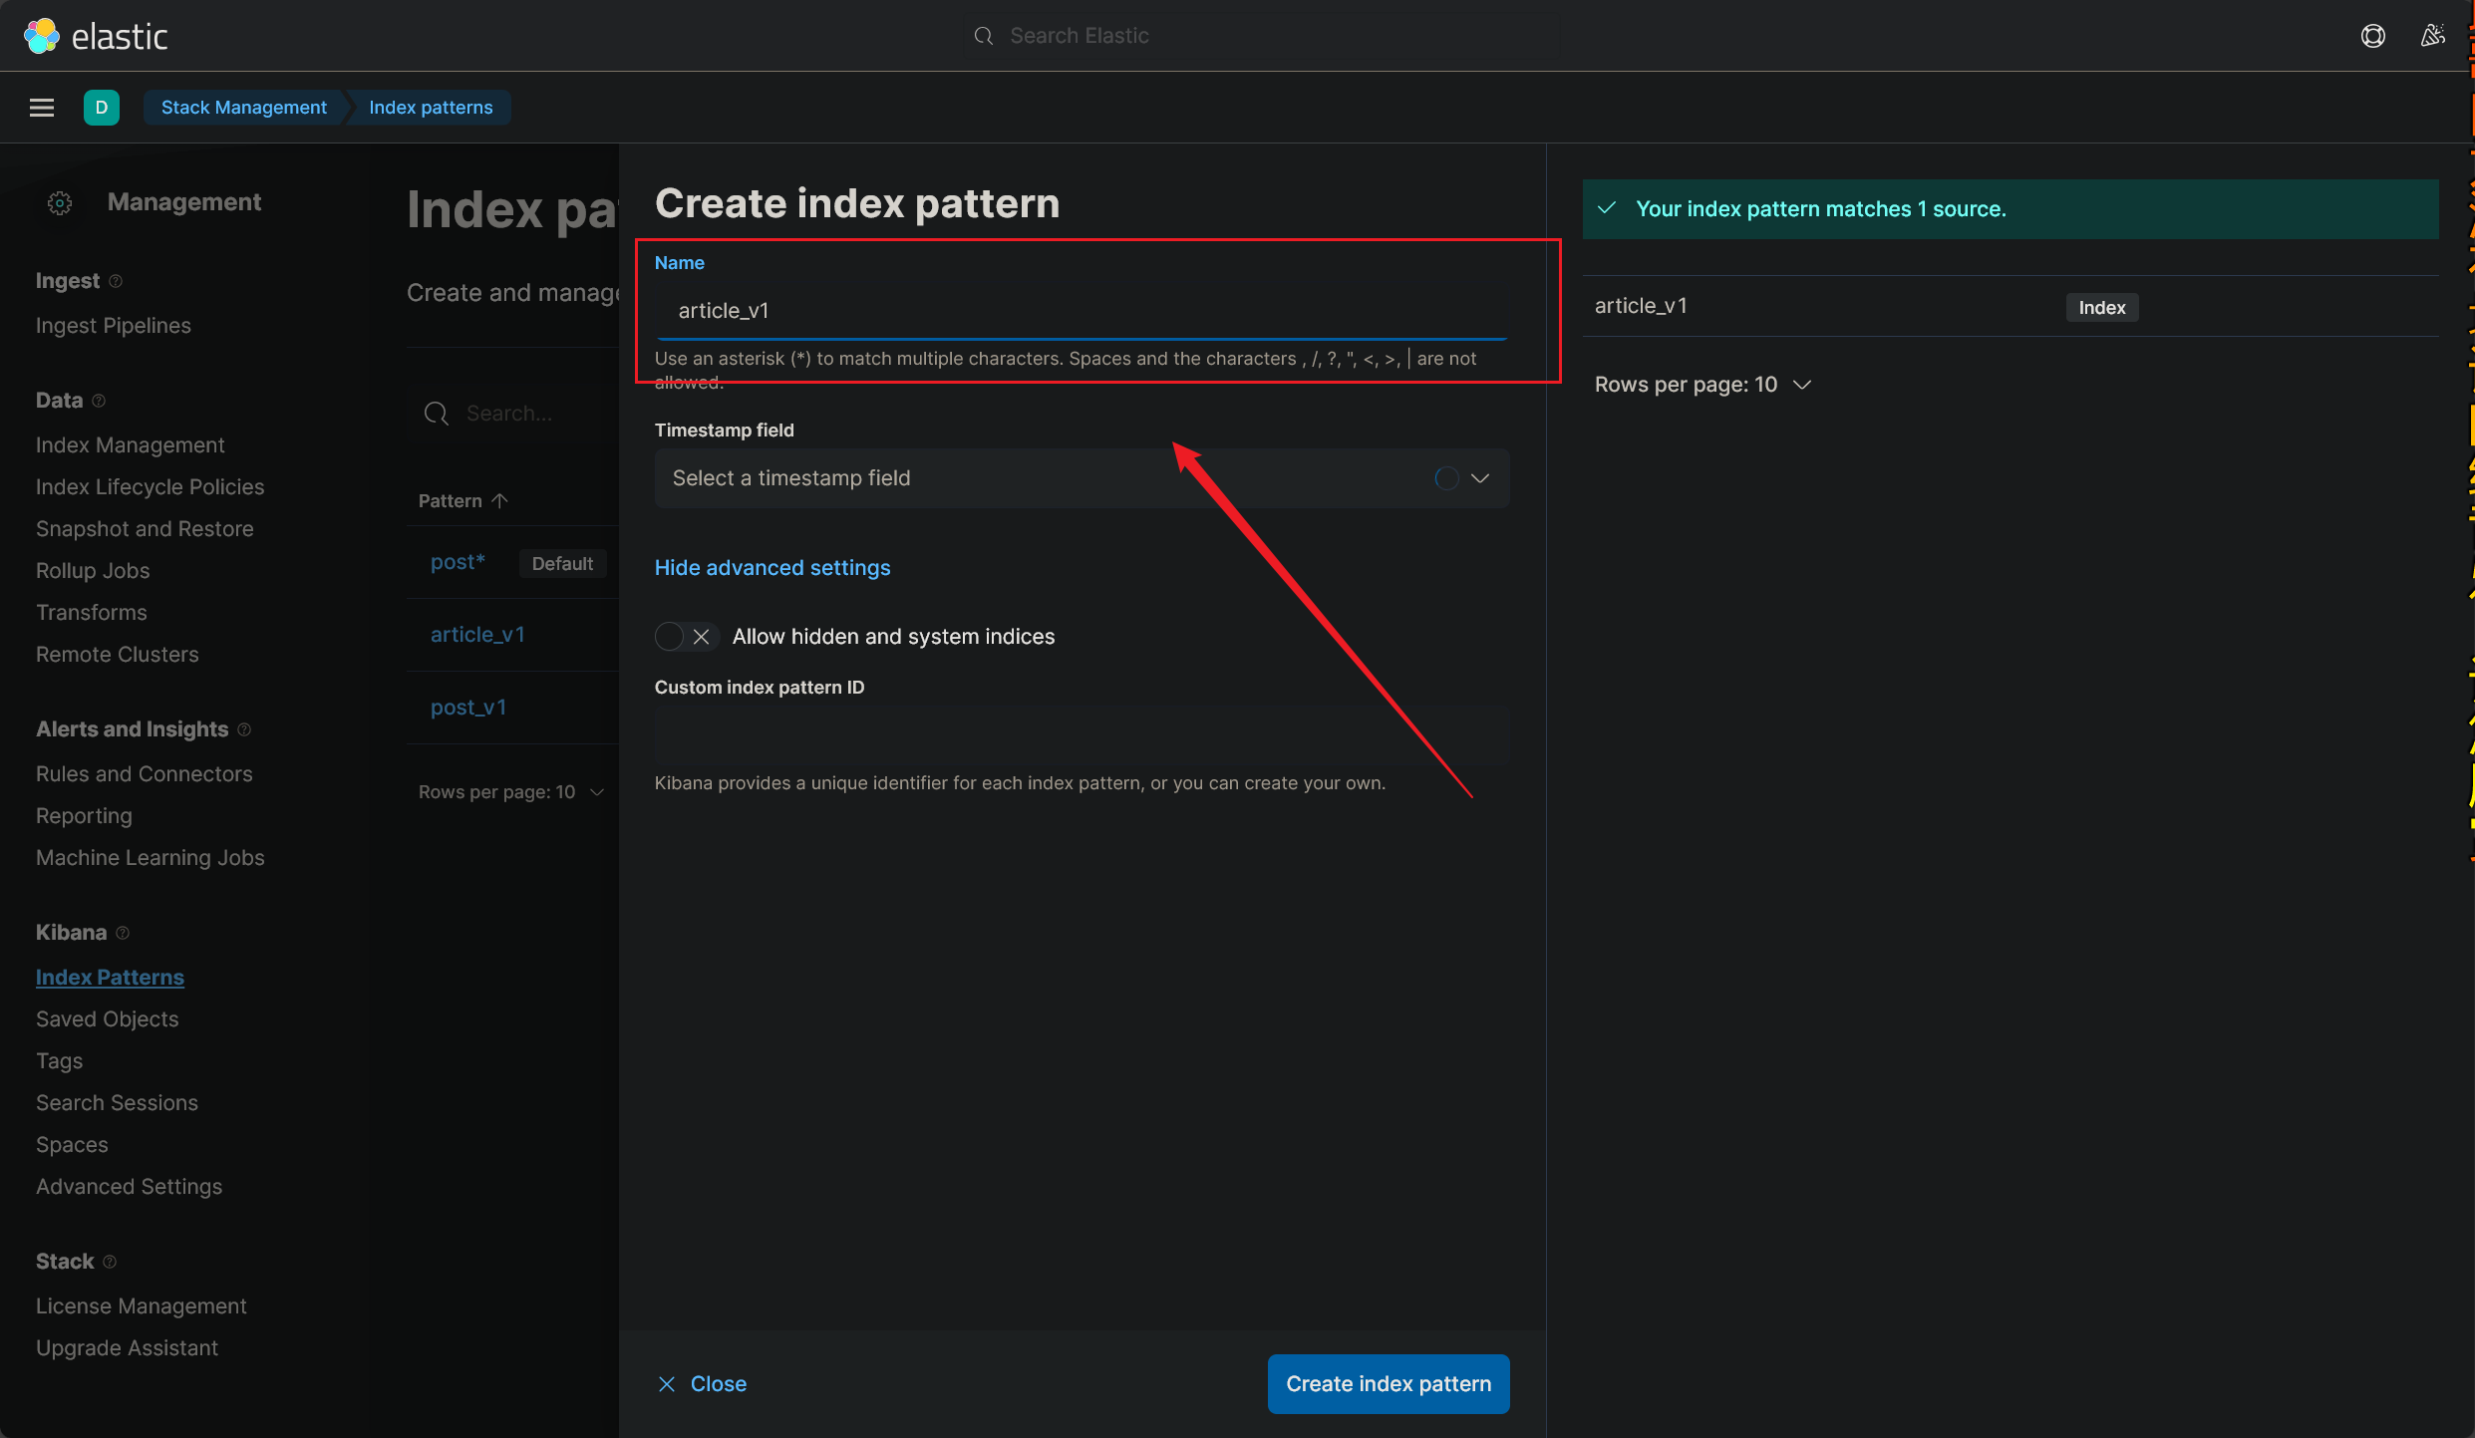Click Close button to dismiss dialog

[700, 1381]
